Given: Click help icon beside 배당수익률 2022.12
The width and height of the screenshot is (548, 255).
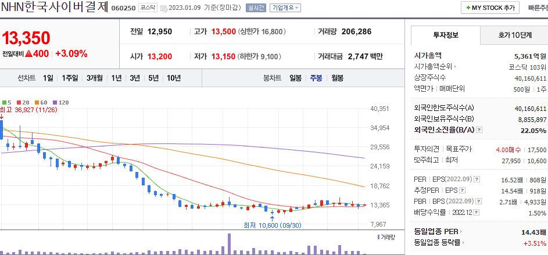Looking at the screenshot, I should 477,213.
